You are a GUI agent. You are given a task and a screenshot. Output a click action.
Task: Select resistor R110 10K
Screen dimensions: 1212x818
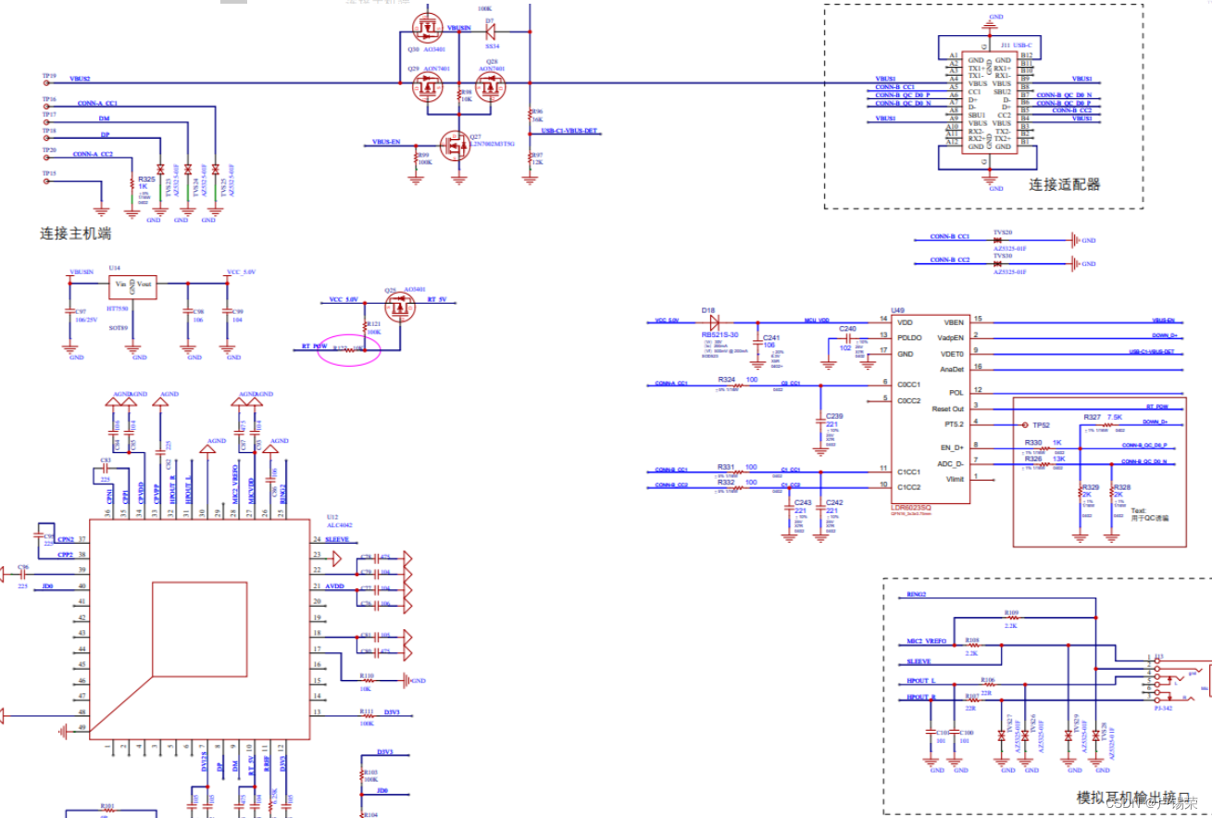[x=367, y=681]
